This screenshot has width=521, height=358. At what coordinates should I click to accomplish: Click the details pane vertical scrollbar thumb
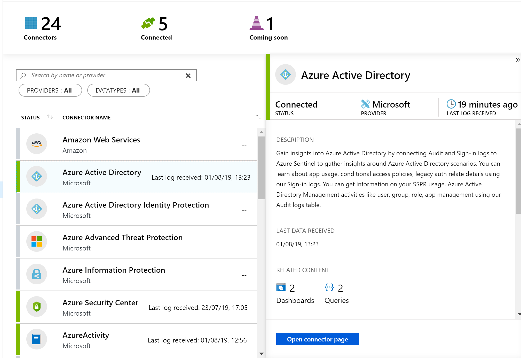point(518,171)
